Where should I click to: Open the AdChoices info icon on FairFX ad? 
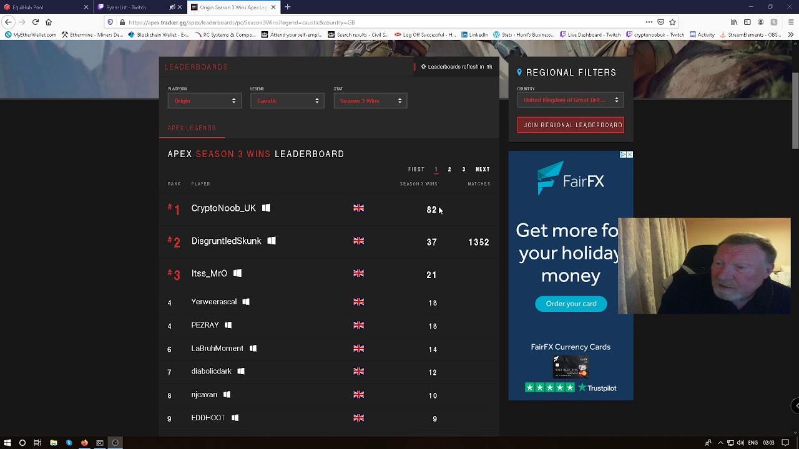[623, 155]
